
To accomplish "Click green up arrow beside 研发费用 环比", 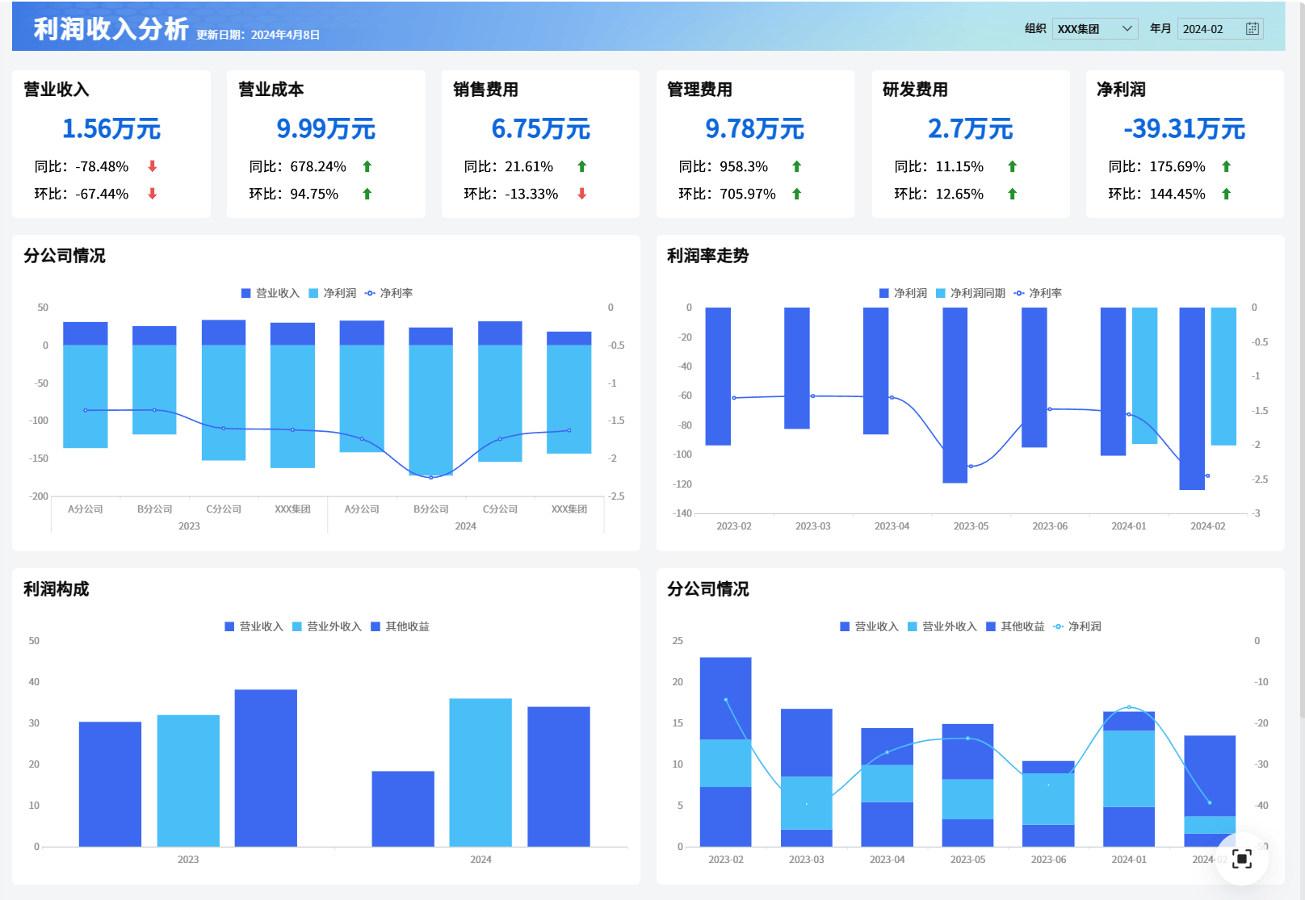I will point(1012,194).
